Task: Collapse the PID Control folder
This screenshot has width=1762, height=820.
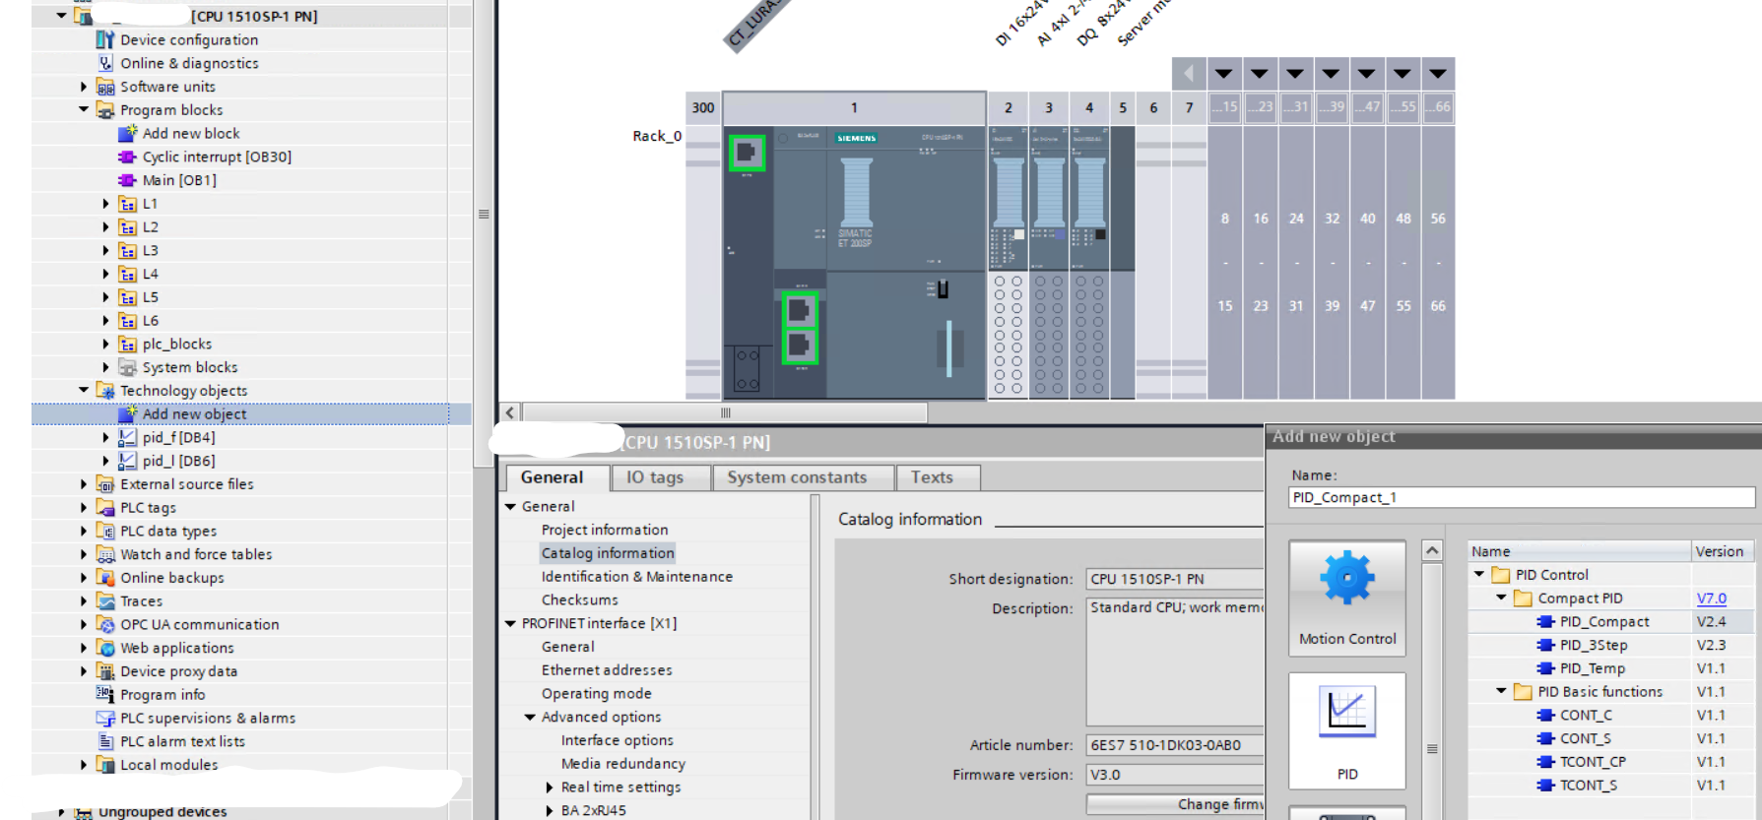Action: coord(1479,575)
